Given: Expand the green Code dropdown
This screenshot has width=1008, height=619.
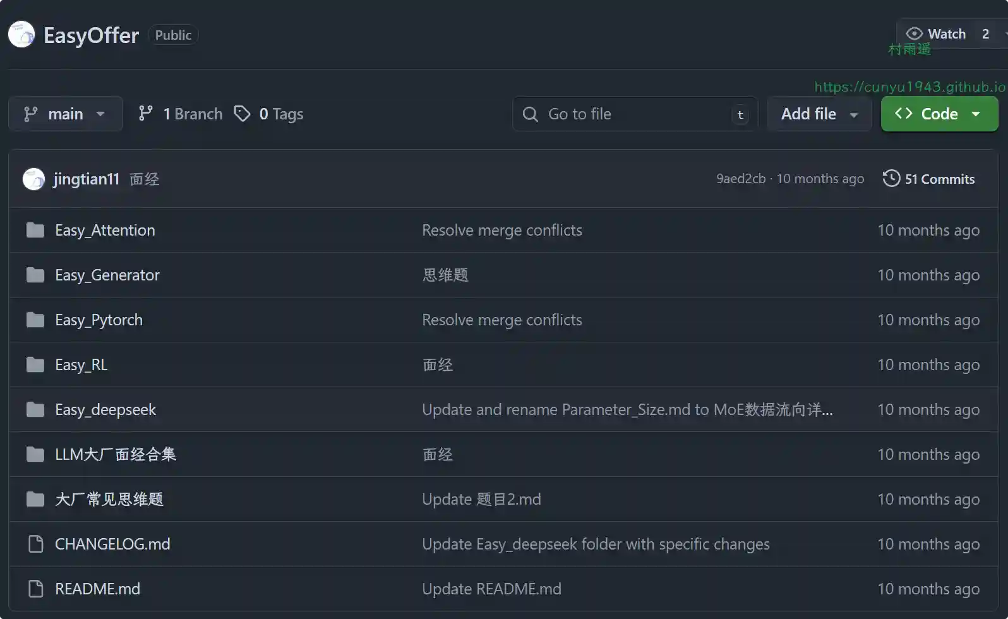Looking at the screenshot, I should (939, 114).
